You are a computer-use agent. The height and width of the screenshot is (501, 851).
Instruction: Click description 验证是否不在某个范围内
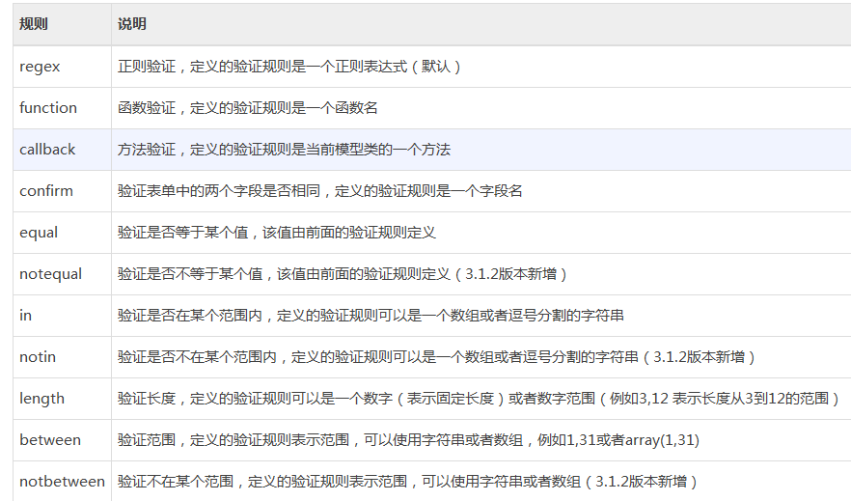[436, 357]
